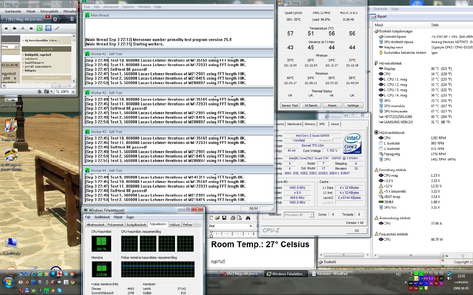Expand the 'új hozzászólás írása' link arrow

23,40
